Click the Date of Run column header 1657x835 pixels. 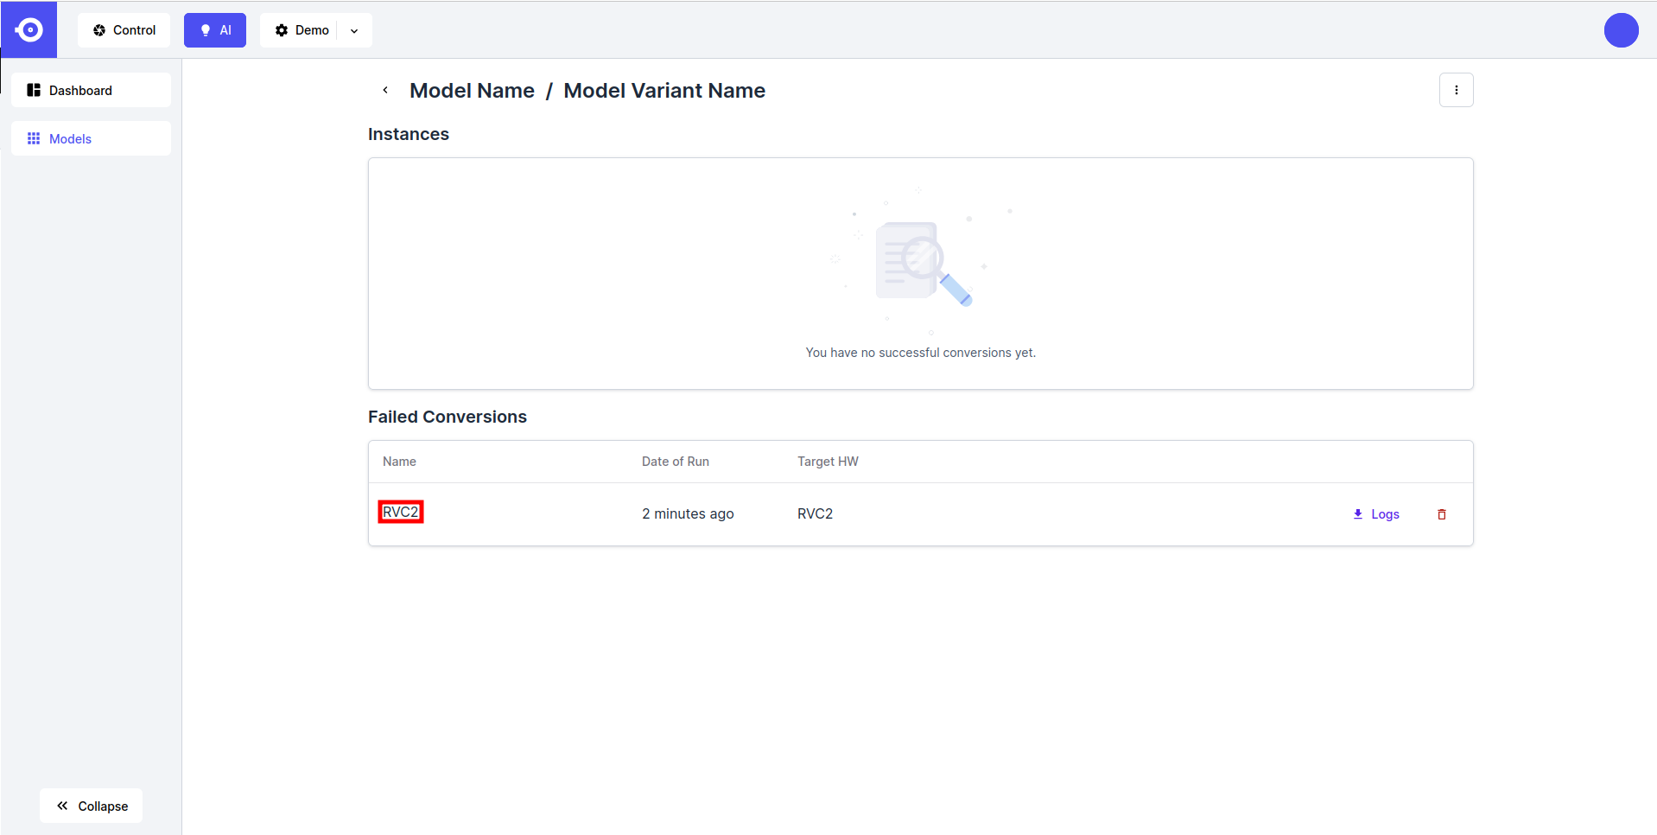[x=675, y=462]
